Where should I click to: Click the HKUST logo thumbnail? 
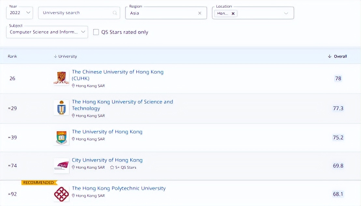pyautogui.click(x=61, y=107)
